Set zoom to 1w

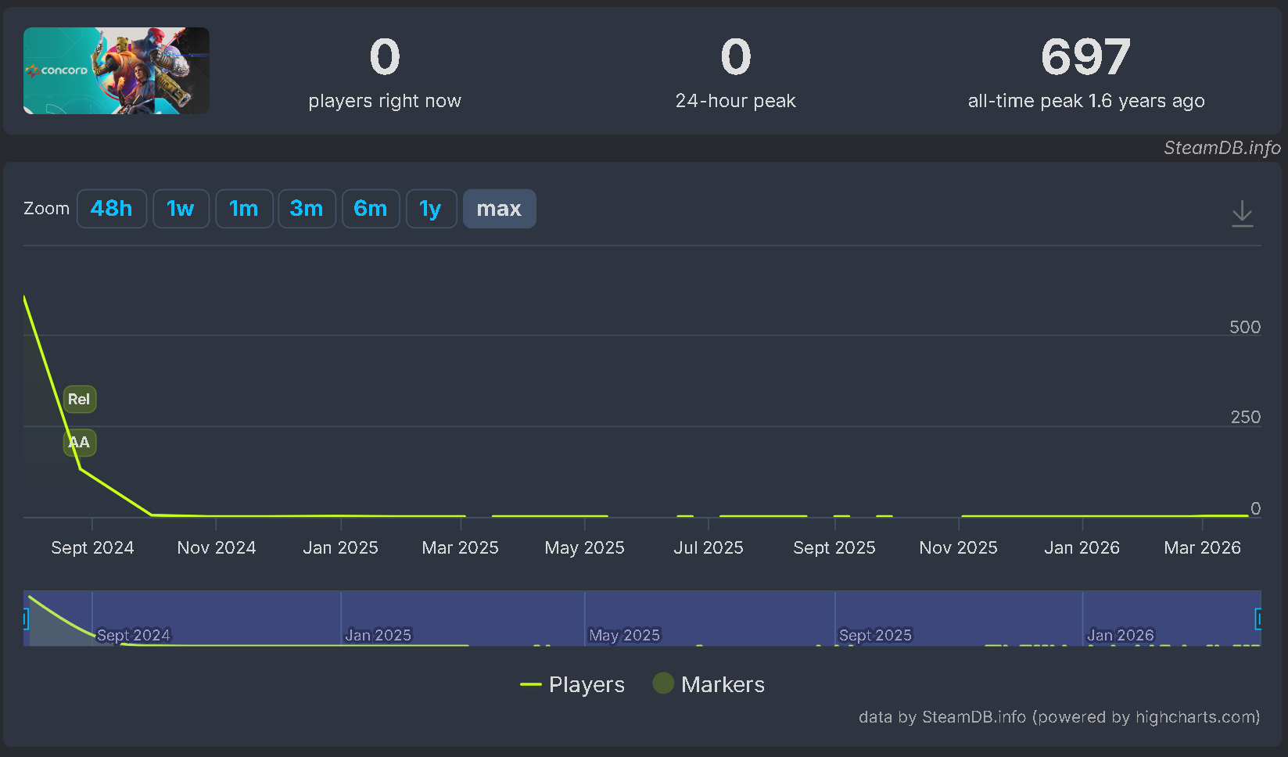[x=181, y=209]
